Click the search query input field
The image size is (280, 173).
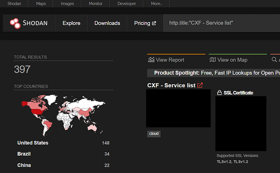pyautogui.click(x=222, y=23)
